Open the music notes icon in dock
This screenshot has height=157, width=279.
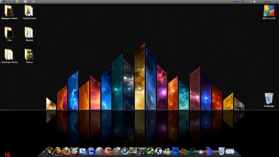click(142, 151)
